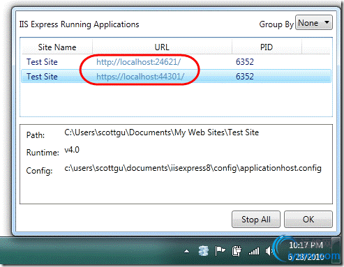The image size is (344, 267).
Task: Show hidden tray icons arrow in taskbar
Action: coord(186,251)
